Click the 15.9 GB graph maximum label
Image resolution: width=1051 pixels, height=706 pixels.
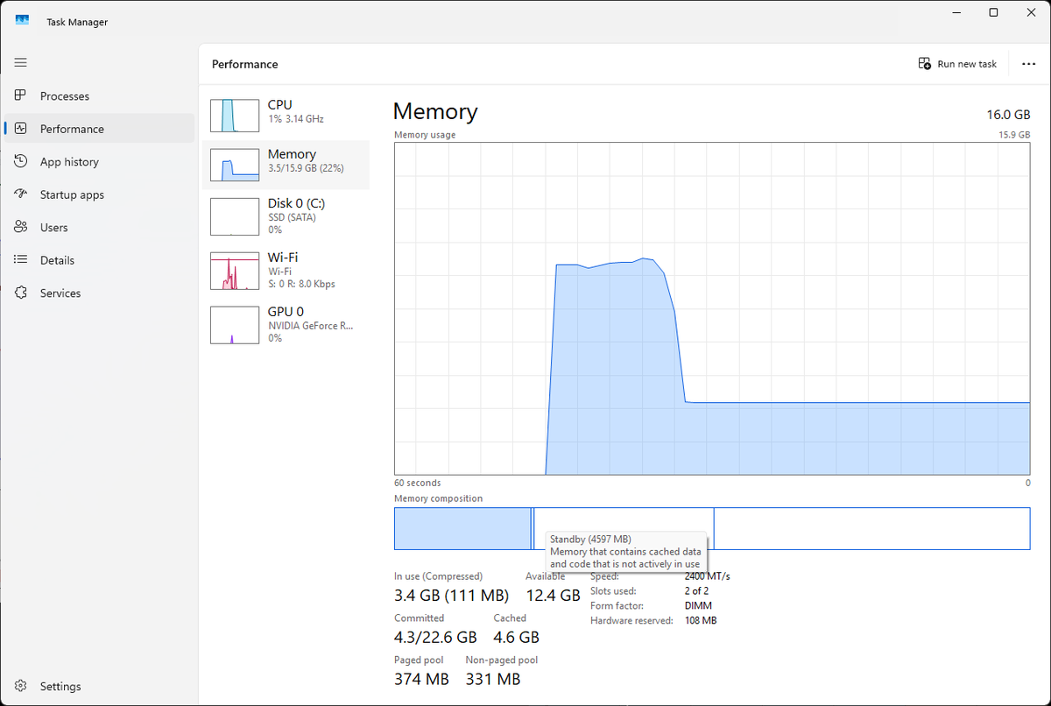click(1014, 135)
